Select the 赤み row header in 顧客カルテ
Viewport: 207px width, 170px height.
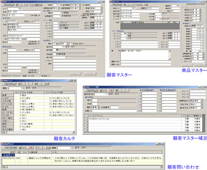8,126
